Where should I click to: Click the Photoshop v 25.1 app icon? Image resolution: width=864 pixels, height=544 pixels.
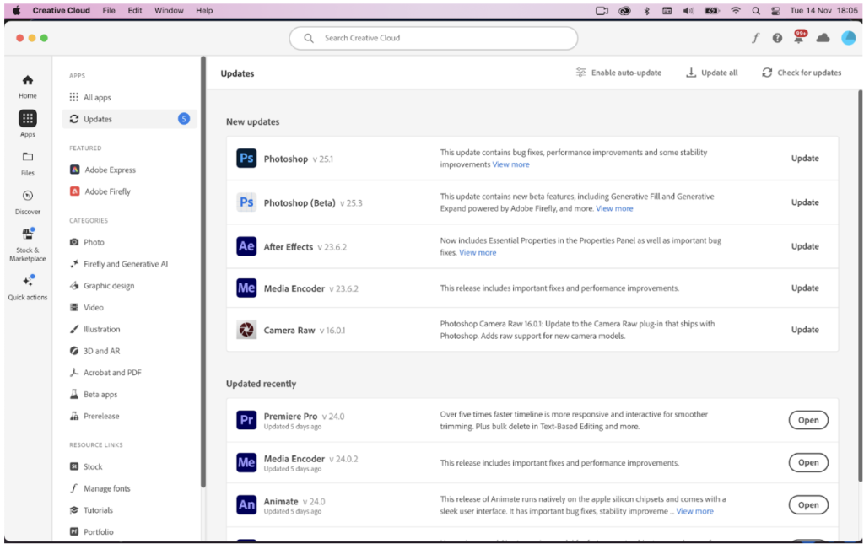[x=246, y=159]
